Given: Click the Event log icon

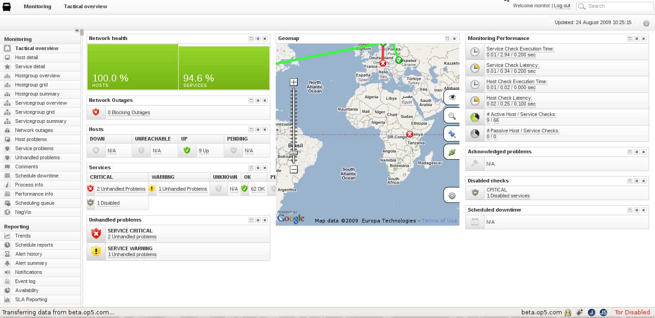Looking at the screenshot, I should (7, 281).
